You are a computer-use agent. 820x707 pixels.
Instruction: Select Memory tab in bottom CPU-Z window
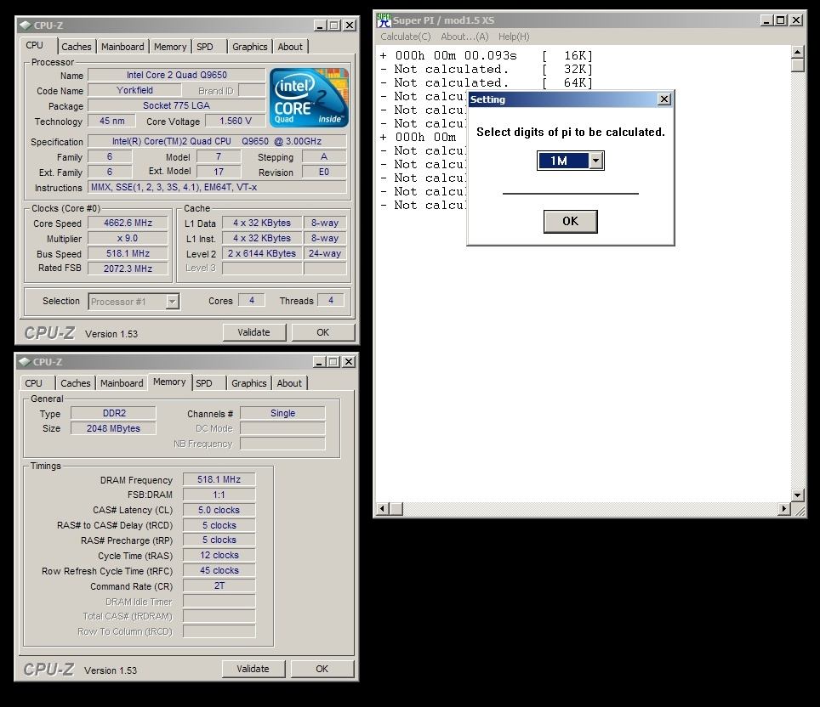pos(169,382)
